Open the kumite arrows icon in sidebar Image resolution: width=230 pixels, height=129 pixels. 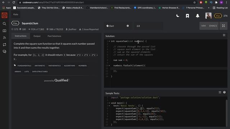pos(4,44)
